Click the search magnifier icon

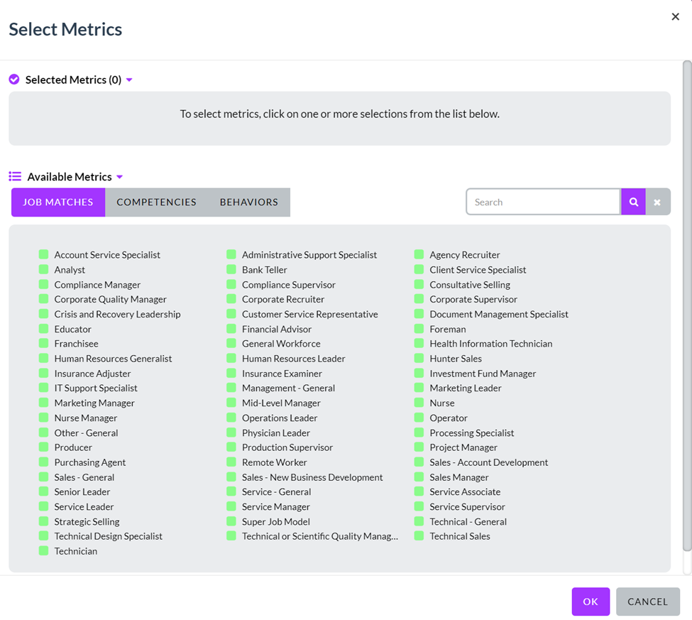tap(633, 202)
